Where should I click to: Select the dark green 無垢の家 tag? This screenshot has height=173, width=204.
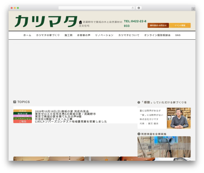coord(22,113)
